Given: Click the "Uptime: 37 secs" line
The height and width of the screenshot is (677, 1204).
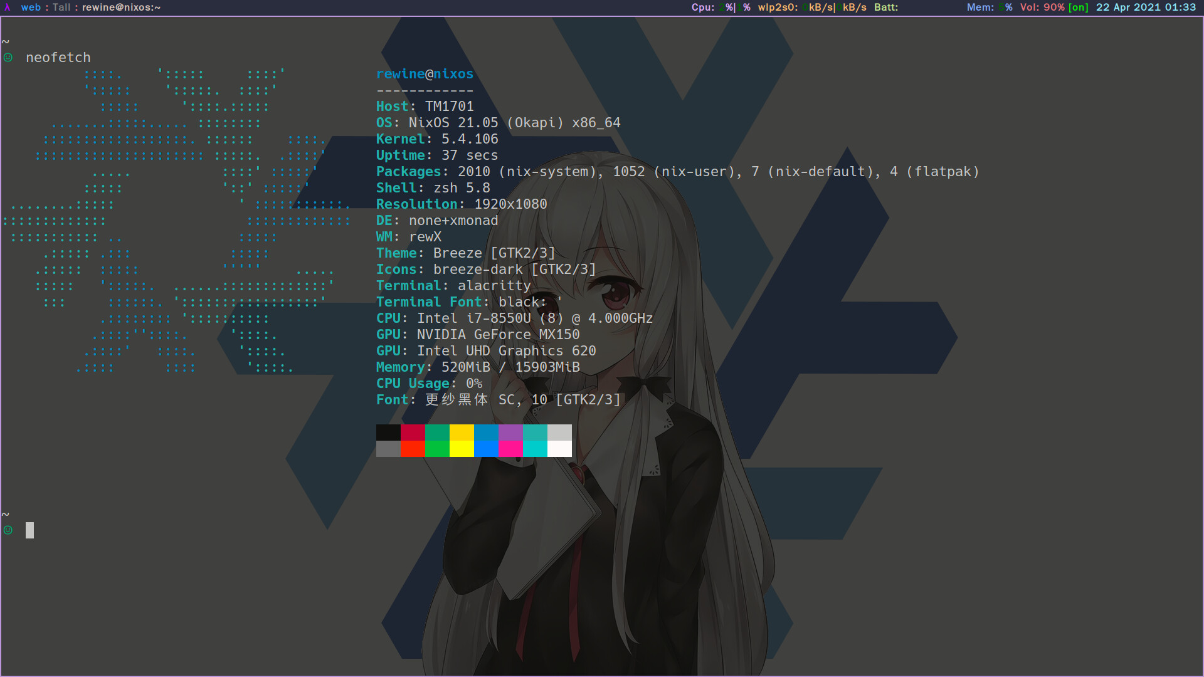Looking at the screenshot, I should click(x=437, y=155).
